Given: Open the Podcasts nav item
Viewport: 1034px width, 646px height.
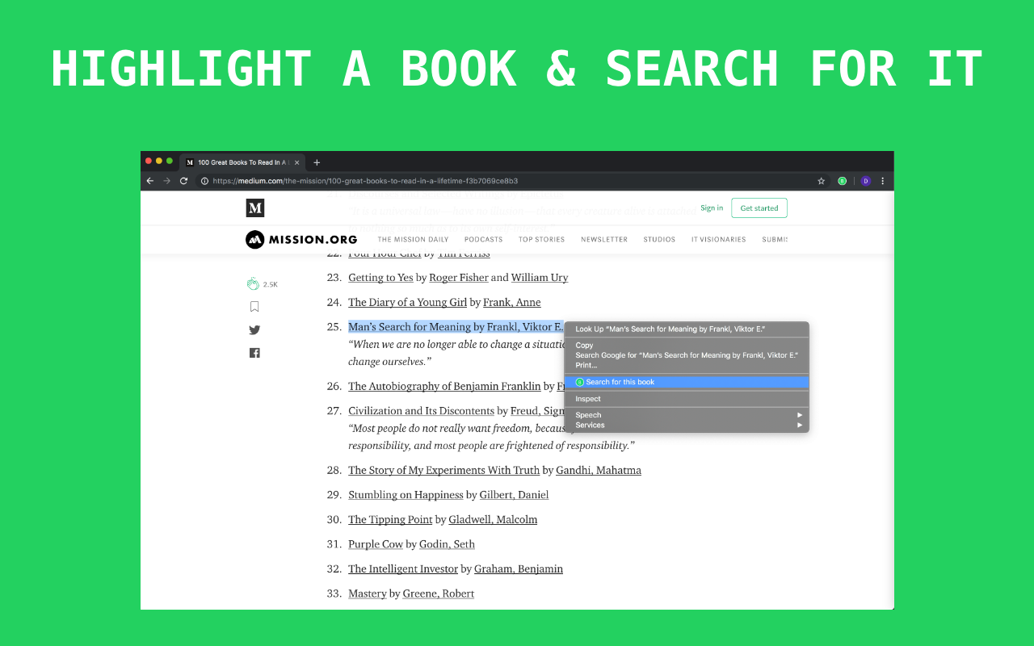Looking at the screenshot, I should coord(483,240).
